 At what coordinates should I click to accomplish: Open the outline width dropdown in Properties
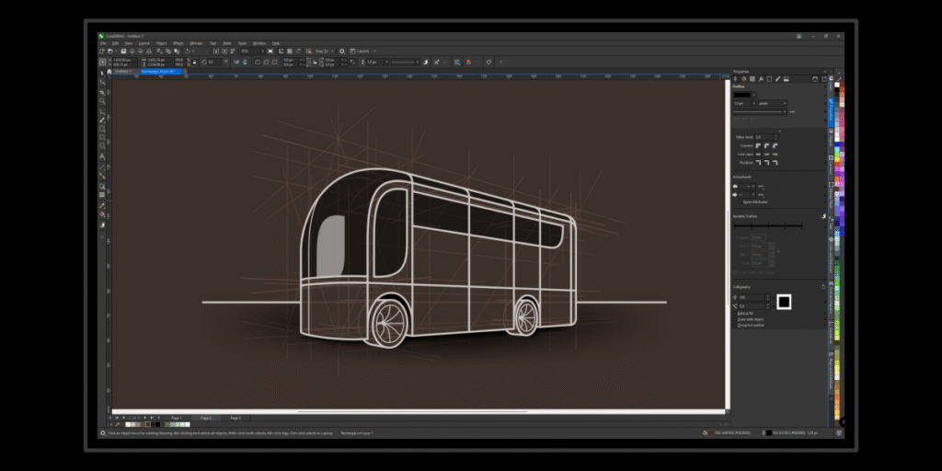754,103
